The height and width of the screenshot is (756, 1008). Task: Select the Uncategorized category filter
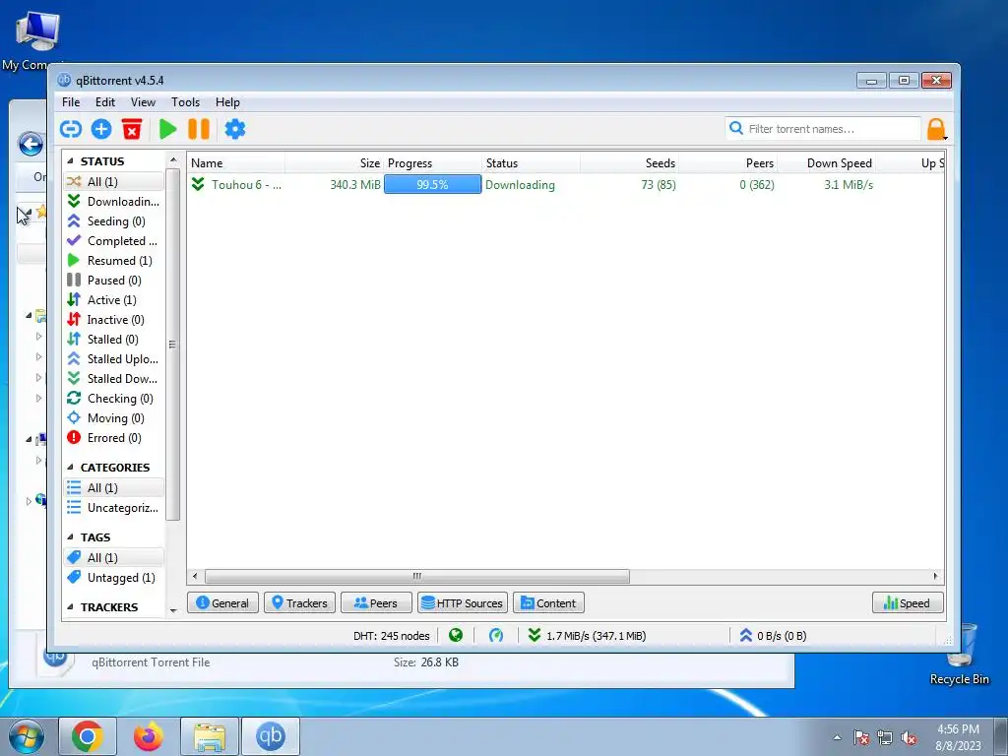tap(114, 508)
